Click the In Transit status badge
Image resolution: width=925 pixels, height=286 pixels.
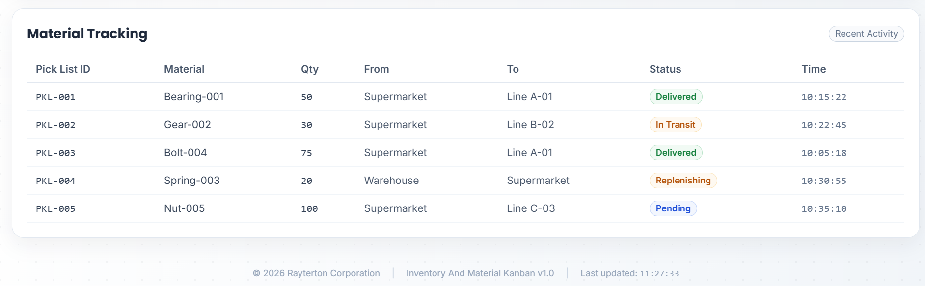pyautogui.click(x=675, y=125)
